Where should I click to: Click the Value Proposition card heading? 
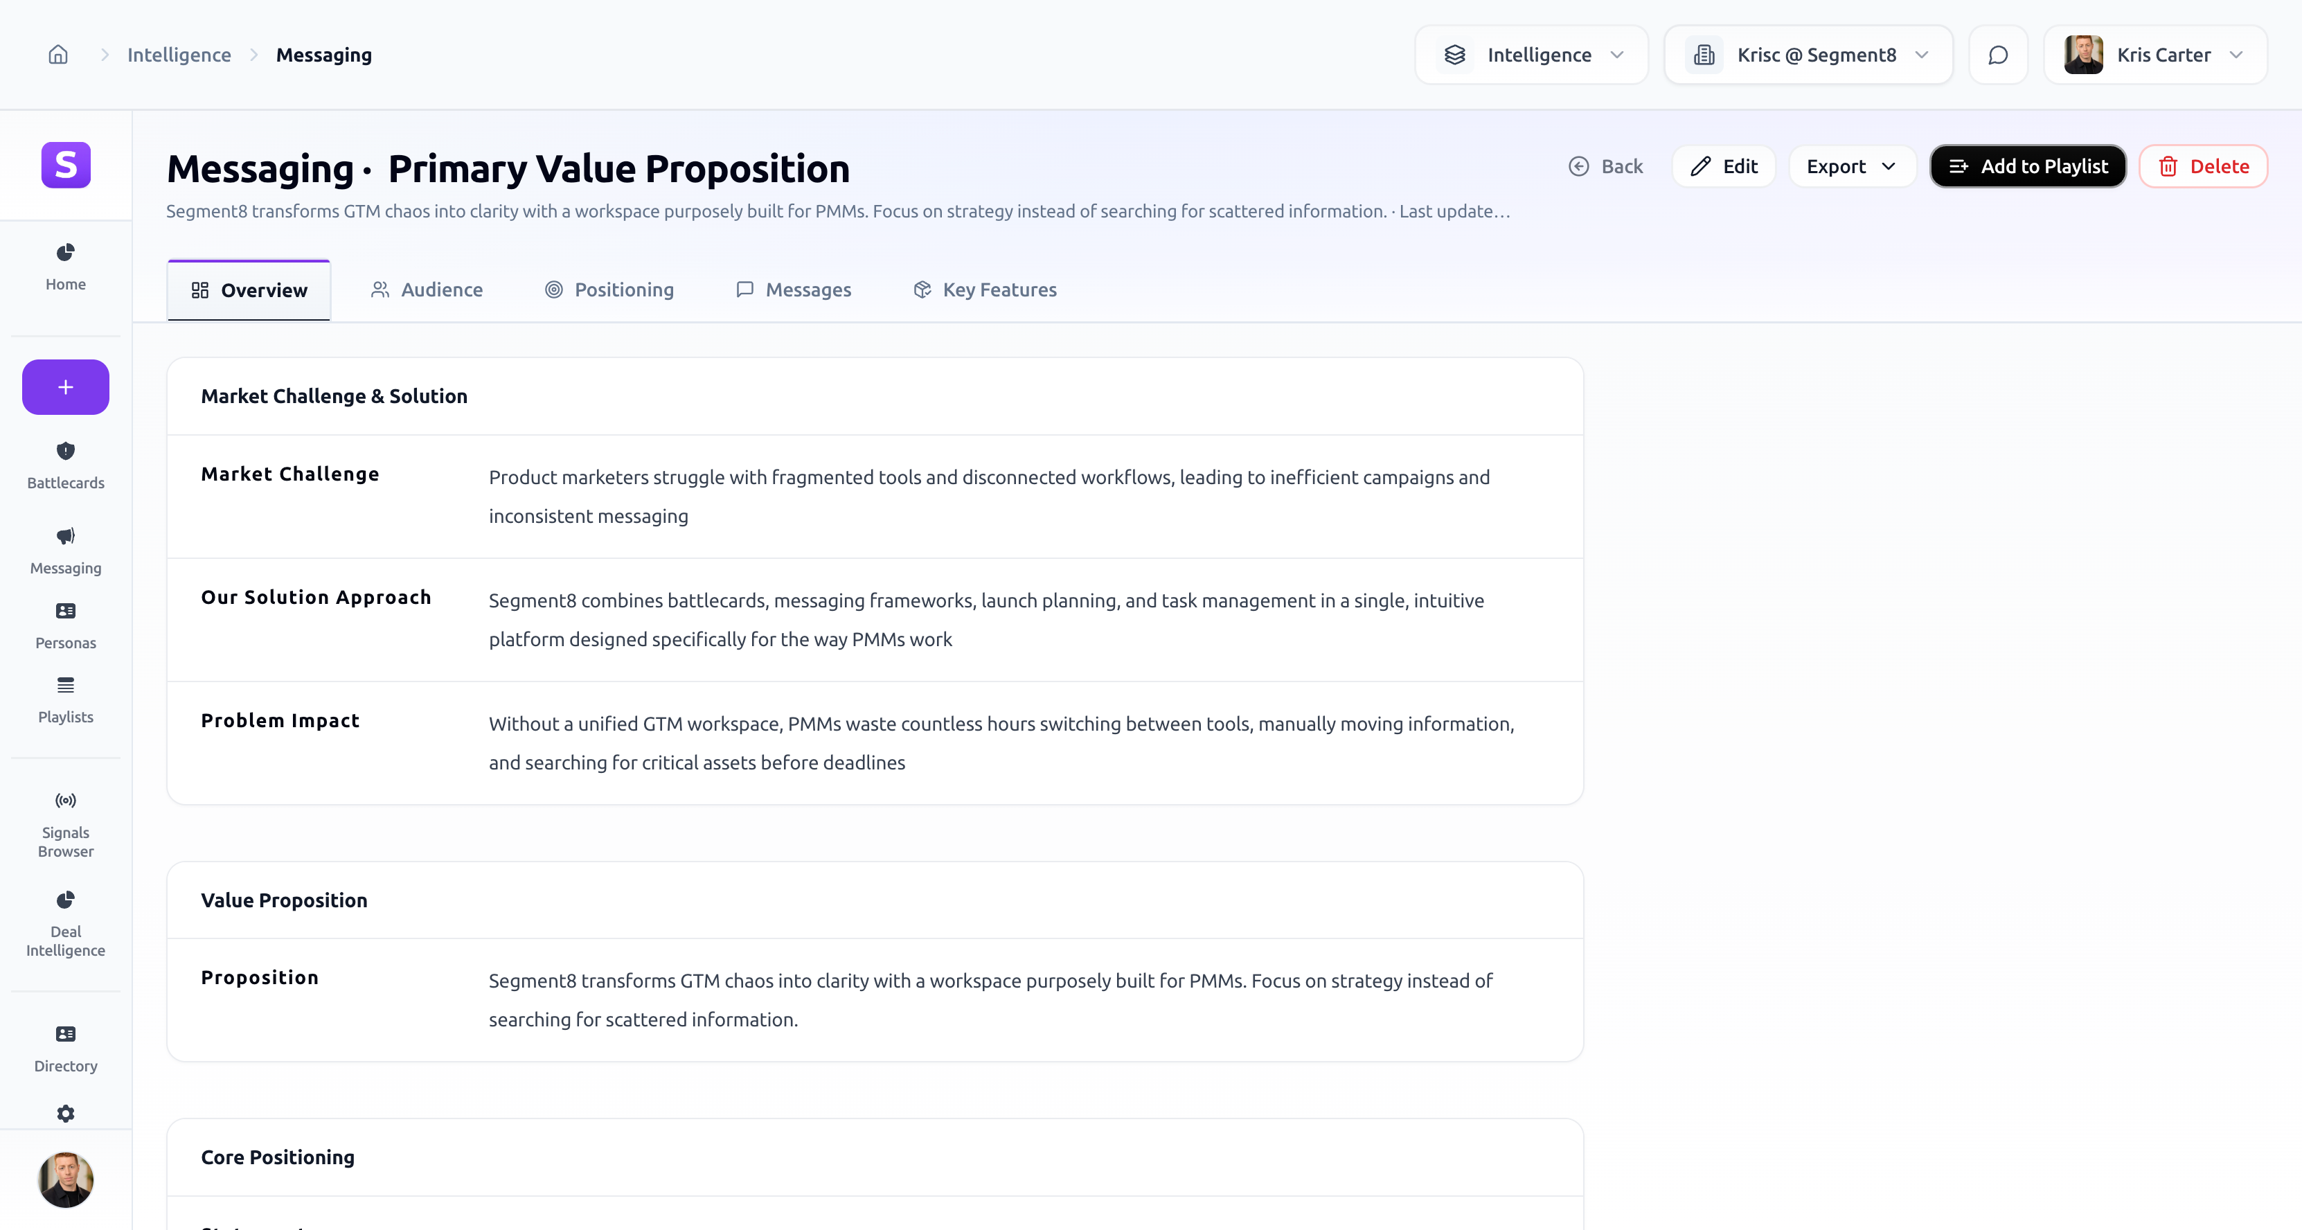pos(283,900)
